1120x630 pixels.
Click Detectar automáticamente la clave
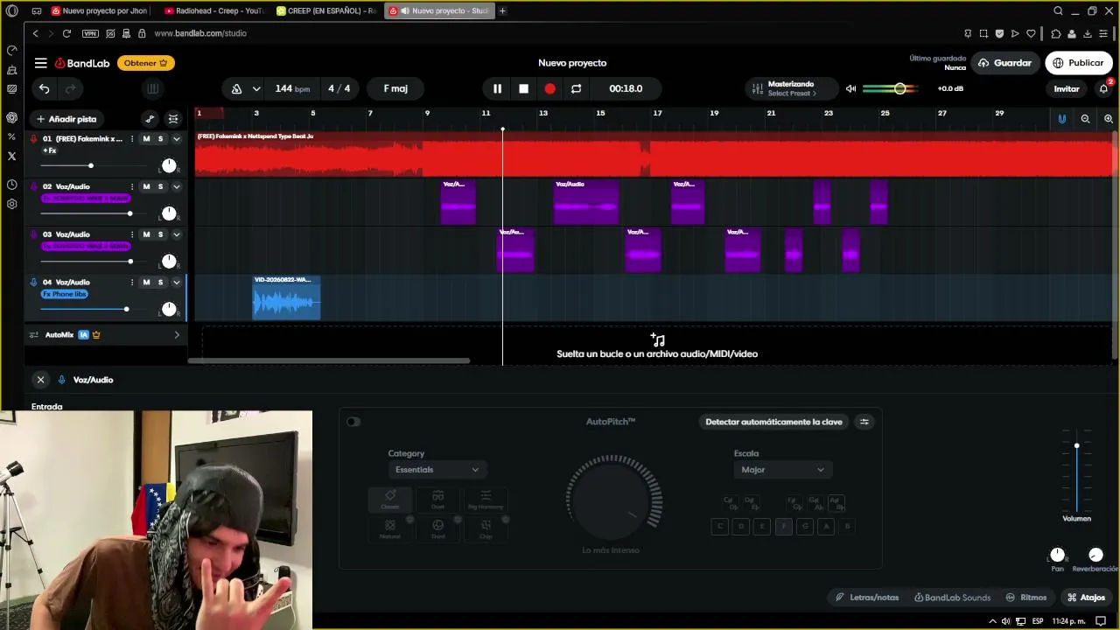pos(773,422)
